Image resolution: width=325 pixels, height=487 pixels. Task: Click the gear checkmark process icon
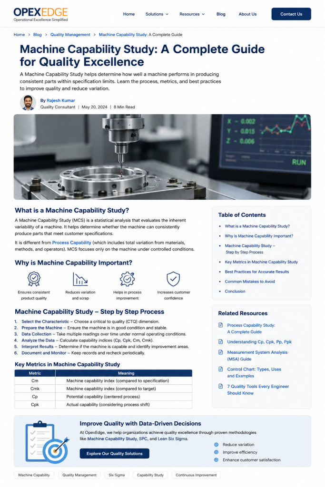coord(128,279)
